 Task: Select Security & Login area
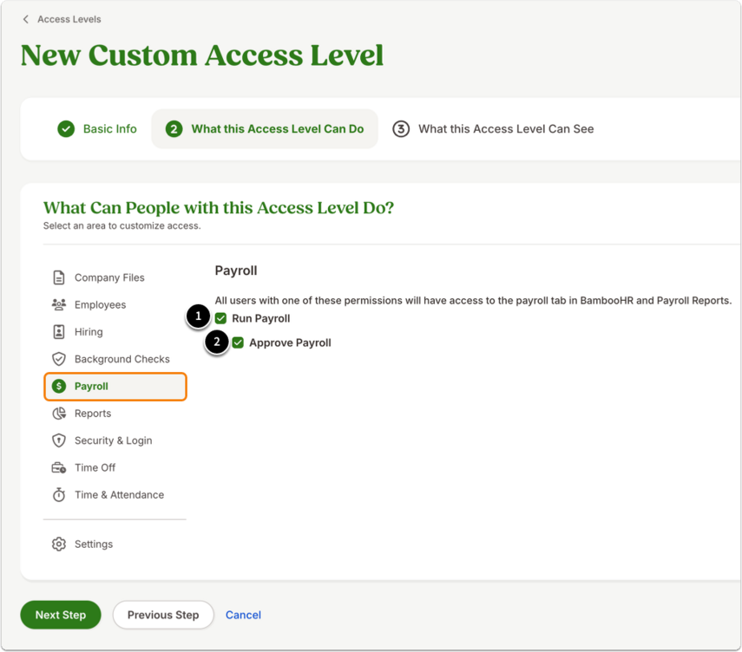(115, 440)
